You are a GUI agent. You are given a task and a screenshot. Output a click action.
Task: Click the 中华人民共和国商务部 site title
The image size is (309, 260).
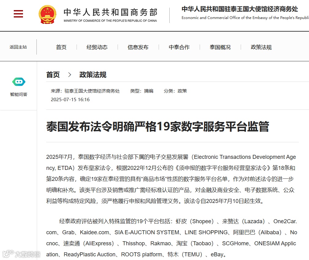tap(111, 12)
